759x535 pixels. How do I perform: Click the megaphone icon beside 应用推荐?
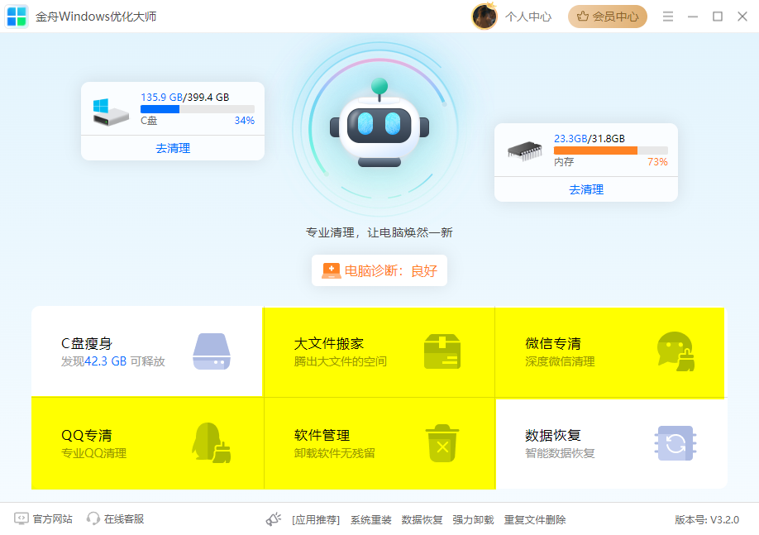[273, 518]
